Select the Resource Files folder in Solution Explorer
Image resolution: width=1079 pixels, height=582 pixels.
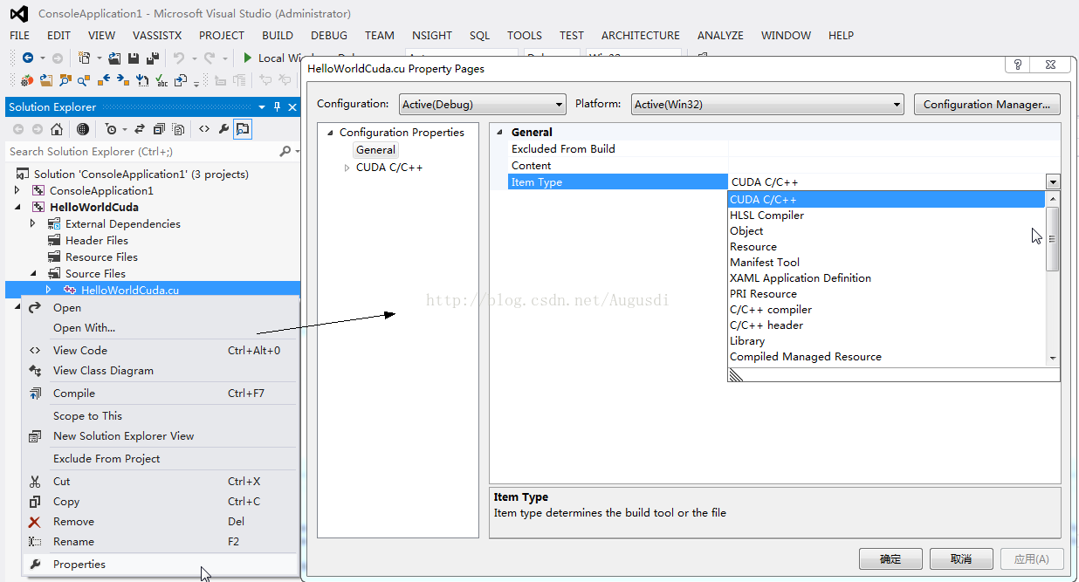[101, 257]
